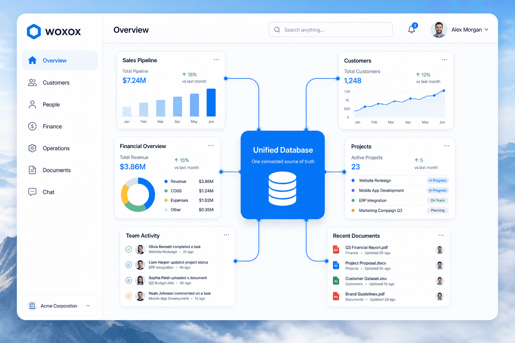The width and height of the screenshot is (515, 343).
Task: Click Liam Harper's activity status icon
Action: (128, 265)
